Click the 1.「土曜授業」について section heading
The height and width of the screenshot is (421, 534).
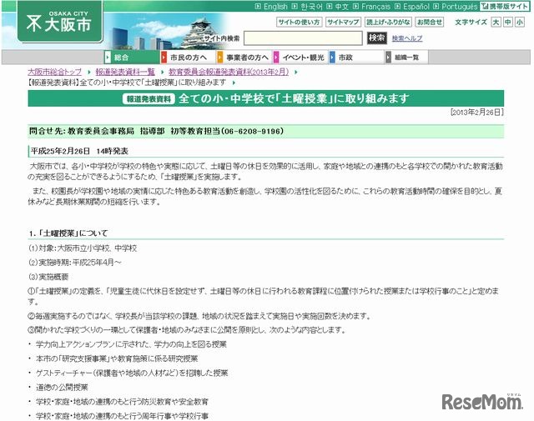(x=68, y=233)
